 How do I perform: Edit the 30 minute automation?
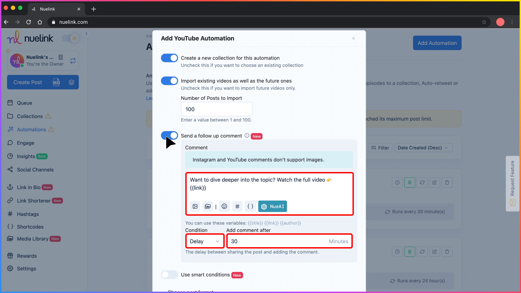click(435, 183)
